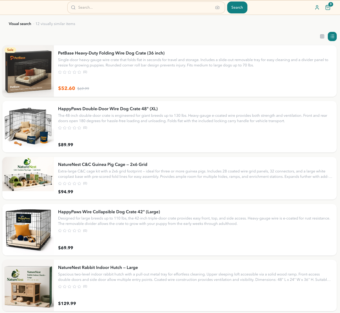Click the HappyPaws 48" crate product image
Image resolution: width=340 pixels, height=313 pixels.
click(x=28, y=127)
